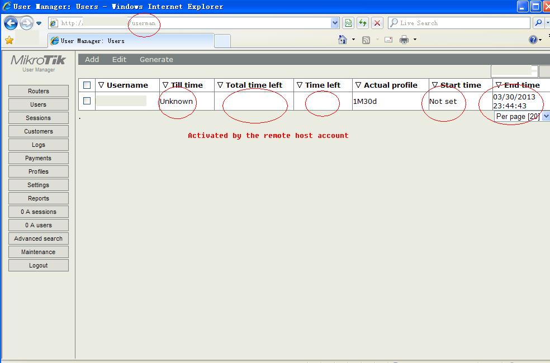The width and height of the screenshot is (550, 363).
Task: Click the Unknown till time cell
Action: [x=187, y=101]
